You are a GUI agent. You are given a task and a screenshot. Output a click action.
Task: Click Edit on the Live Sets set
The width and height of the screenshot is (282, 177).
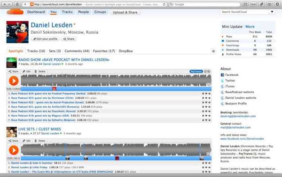point(27,141)
